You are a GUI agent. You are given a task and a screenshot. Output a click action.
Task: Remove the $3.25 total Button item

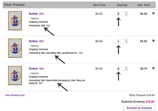click(x=153, y=41)
